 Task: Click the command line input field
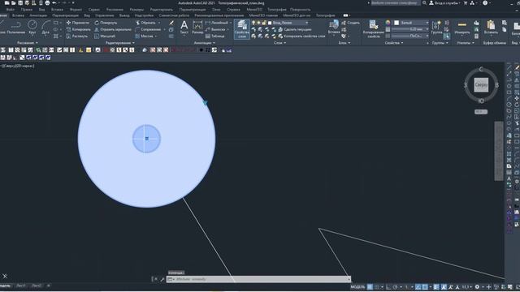258,279
